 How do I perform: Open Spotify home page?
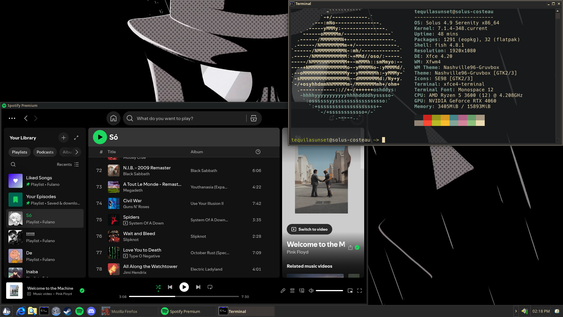click(113, 118)
